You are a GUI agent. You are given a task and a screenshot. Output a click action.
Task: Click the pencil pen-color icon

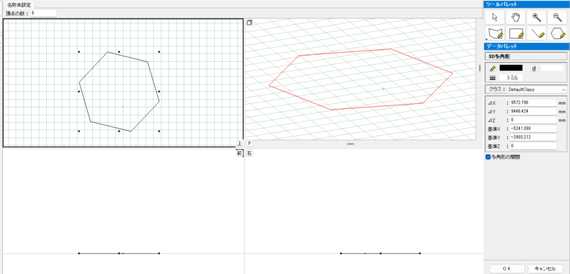493,68
